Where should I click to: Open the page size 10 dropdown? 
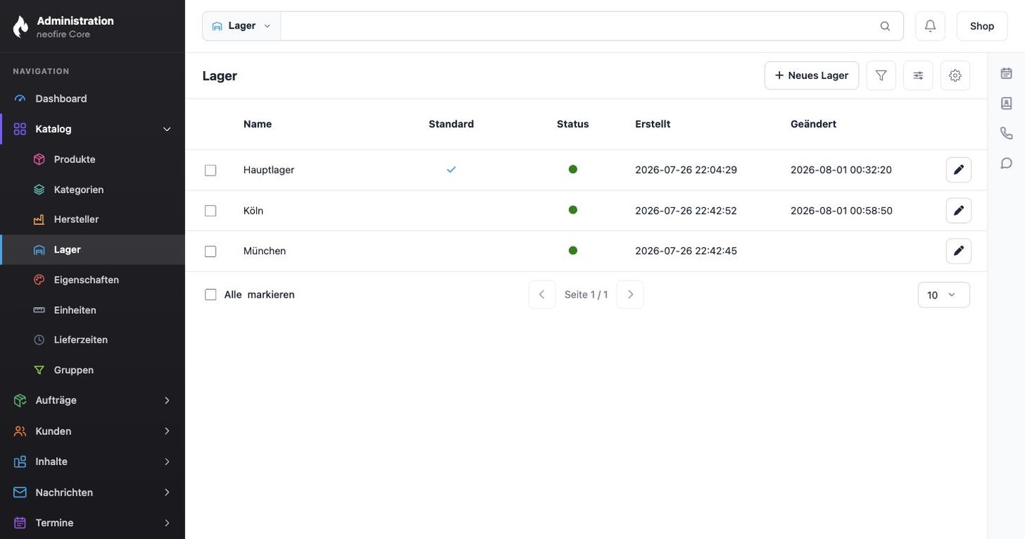click(944, 295)
